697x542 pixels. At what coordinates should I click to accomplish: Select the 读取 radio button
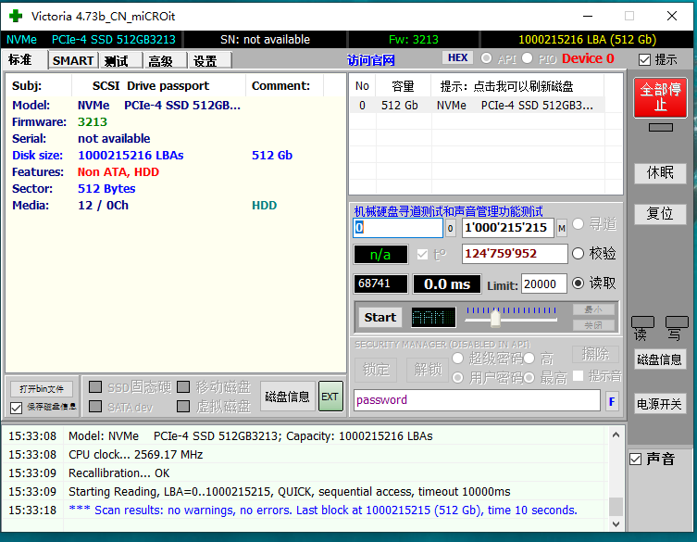(x=578, y=283)
